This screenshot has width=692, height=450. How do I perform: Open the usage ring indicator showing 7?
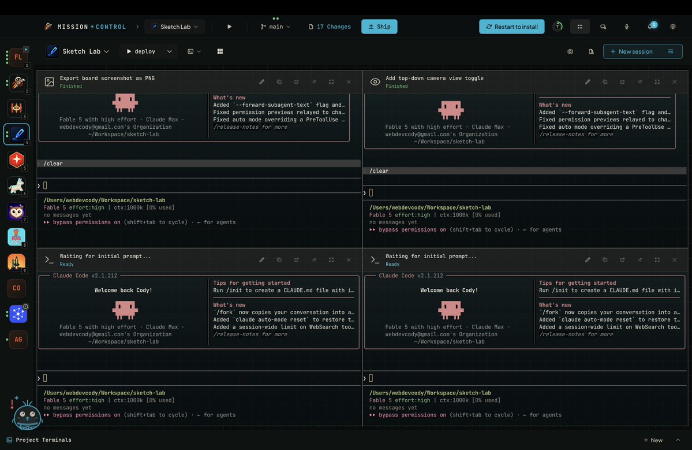[558, 27]
